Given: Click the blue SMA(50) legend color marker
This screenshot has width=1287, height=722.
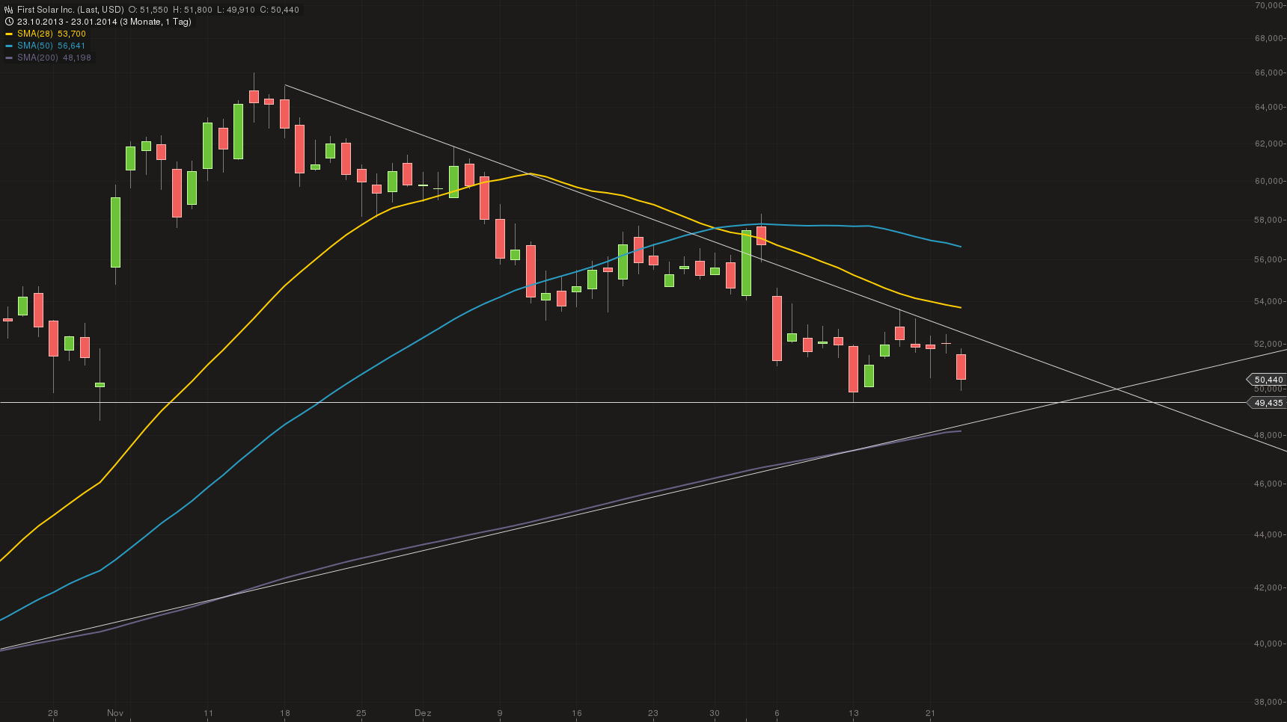Looking at the screenshot, I should [9, 46].
